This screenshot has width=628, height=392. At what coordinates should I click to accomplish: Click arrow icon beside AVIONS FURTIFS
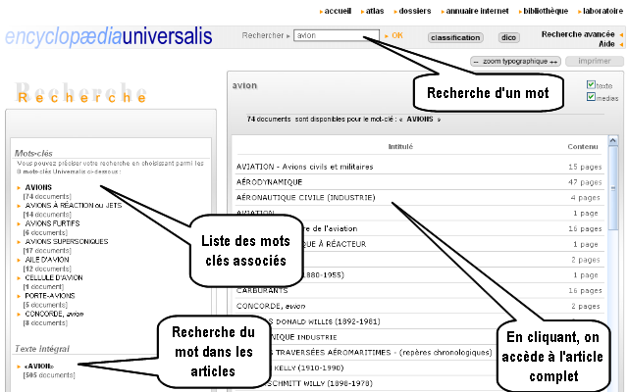(x=19, y=223)
